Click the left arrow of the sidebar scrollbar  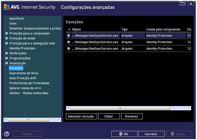coord(5,120)
